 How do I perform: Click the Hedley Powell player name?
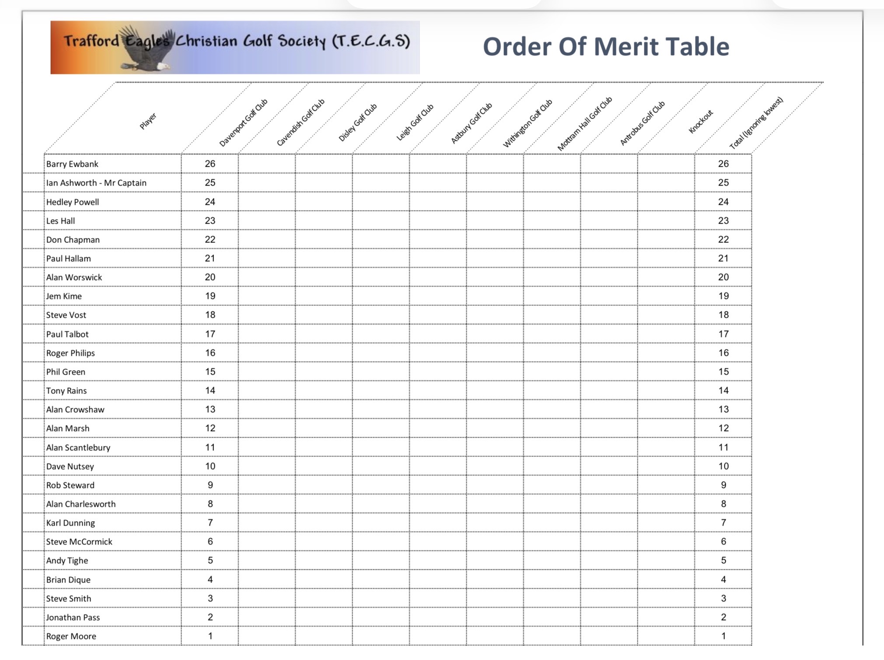pos(73,202)
